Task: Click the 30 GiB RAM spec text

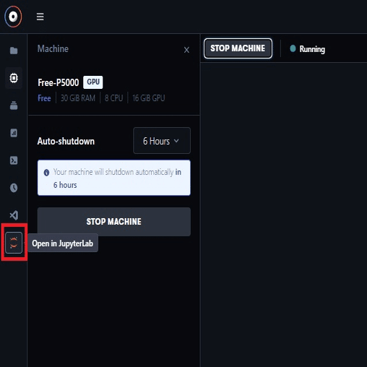Action: (78, 98)
